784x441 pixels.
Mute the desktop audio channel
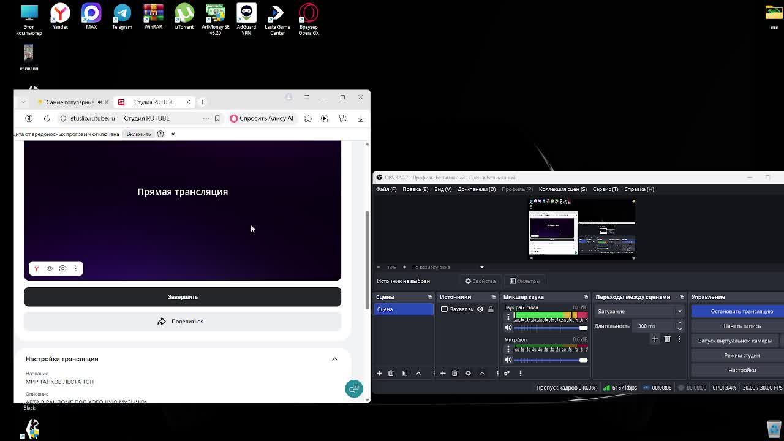(508, 328)
